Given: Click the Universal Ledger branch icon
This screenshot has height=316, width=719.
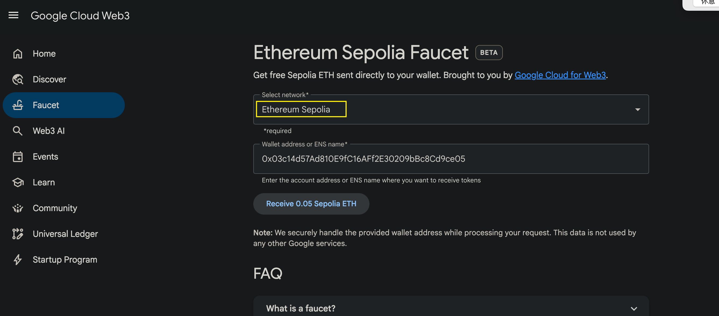Looking at the screenshot, I should 17,234.
